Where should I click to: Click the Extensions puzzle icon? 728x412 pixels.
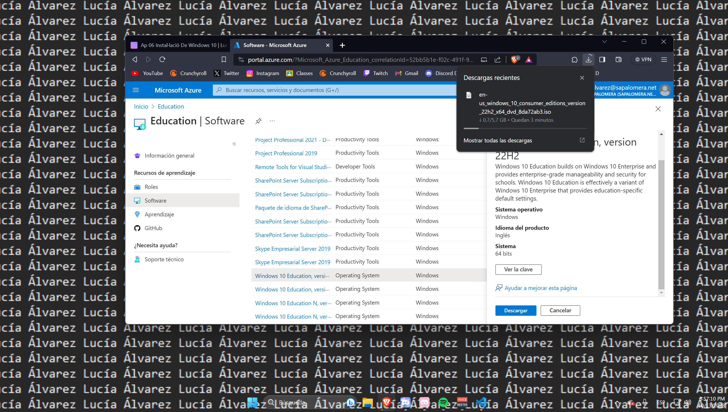point(574,60)
